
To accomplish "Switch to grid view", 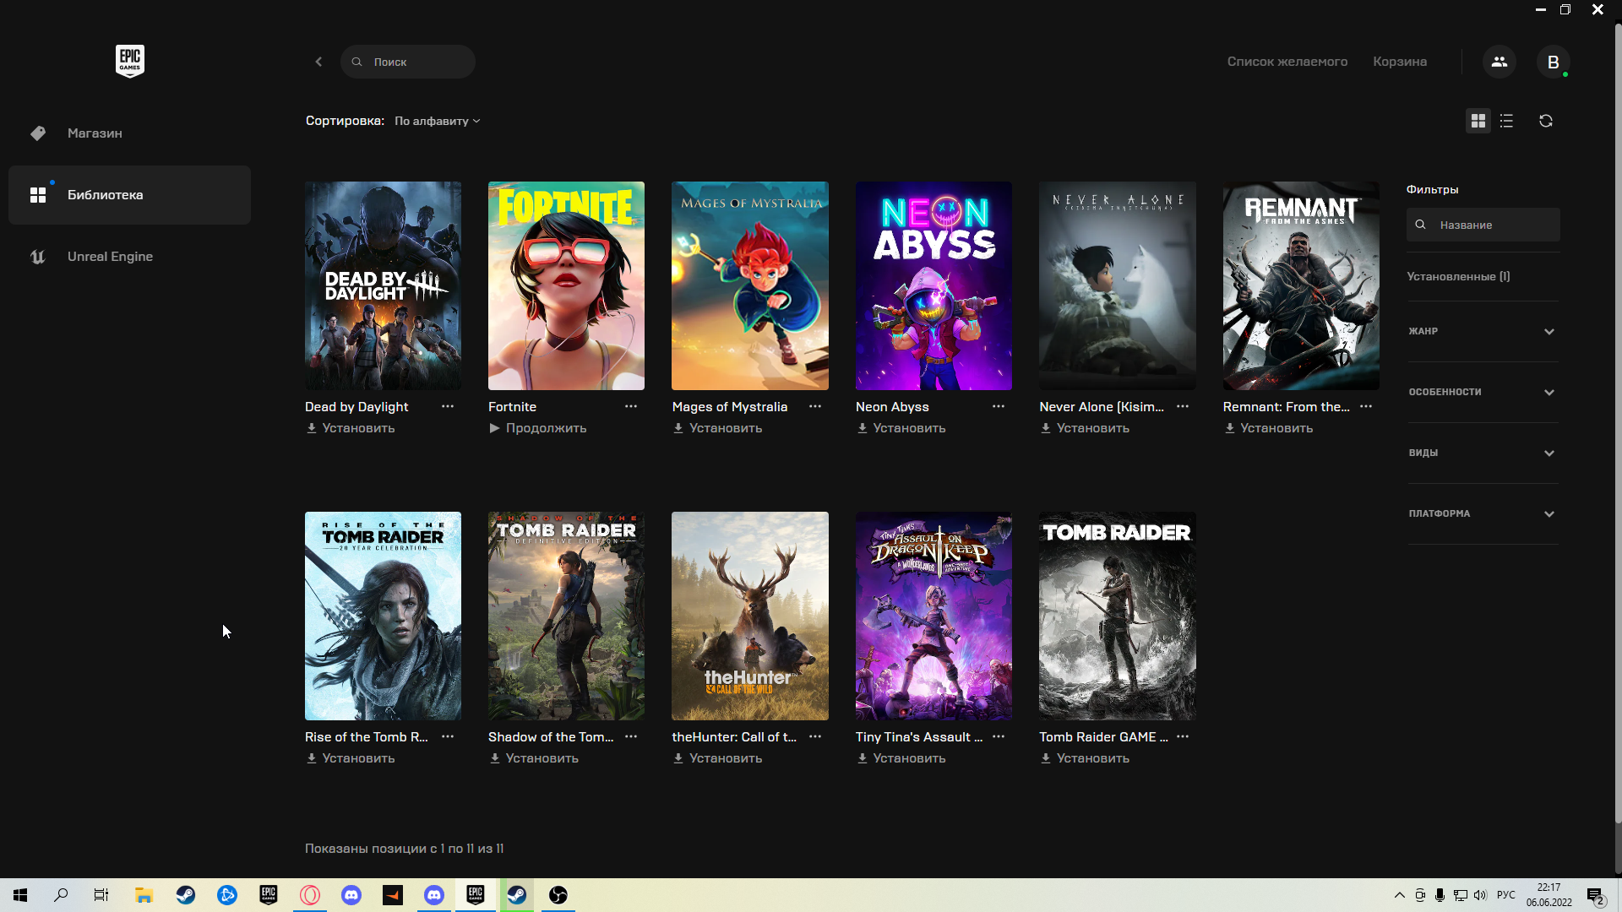I will coord(1478,121).
